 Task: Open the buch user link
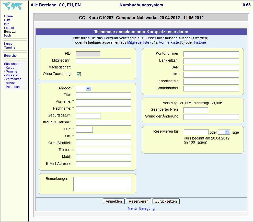8,36
